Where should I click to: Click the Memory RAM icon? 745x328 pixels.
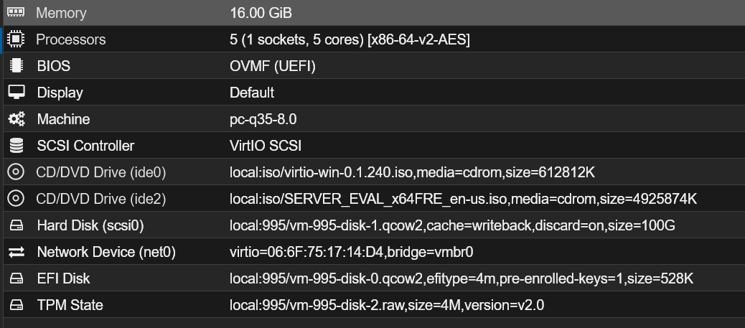coord(16,12)
